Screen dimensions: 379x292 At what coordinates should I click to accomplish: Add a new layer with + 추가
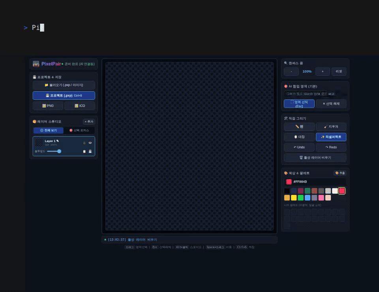(89, 122)
